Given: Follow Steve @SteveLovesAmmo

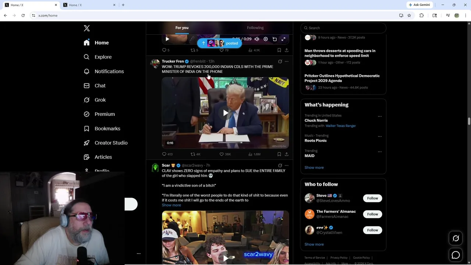Looking at the screenshot, I should tap(372, 198).
